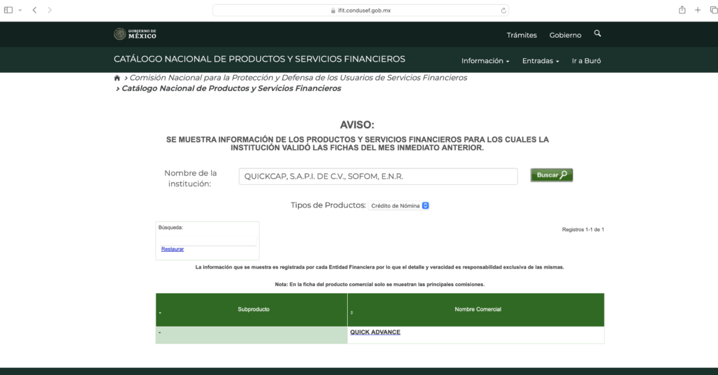The height and width of the screenshot is (375, 718).
Task: Reload the page using refresh icon
Action: point(503,10)
